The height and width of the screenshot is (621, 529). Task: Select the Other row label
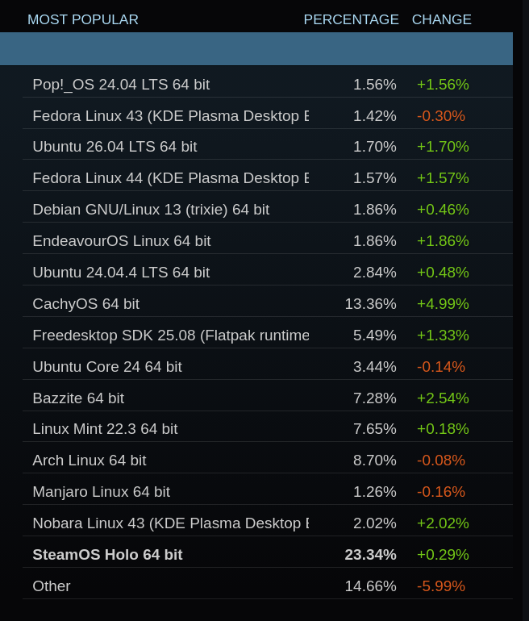(52, 586)
